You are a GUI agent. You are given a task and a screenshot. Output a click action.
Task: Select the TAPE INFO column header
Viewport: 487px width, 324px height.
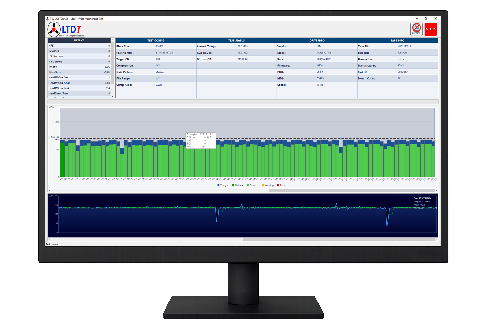point(398,40)
